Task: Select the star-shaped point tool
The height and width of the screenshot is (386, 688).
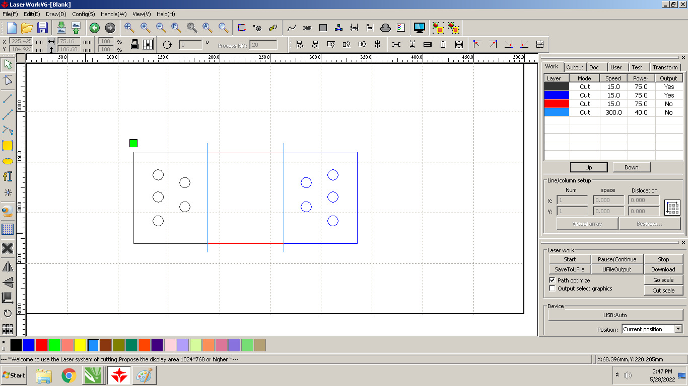Action: click(x=8, y=192)
